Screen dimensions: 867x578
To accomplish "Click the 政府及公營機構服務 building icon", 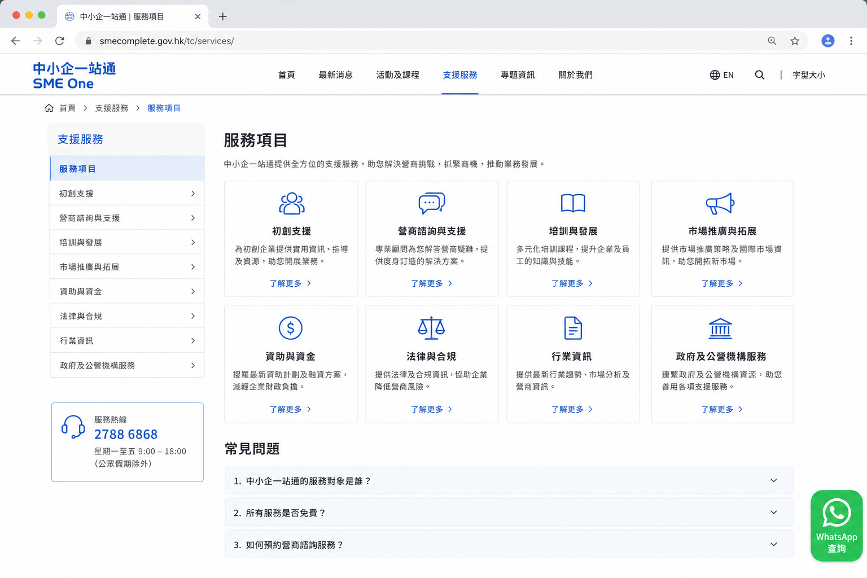I will 720,328.
